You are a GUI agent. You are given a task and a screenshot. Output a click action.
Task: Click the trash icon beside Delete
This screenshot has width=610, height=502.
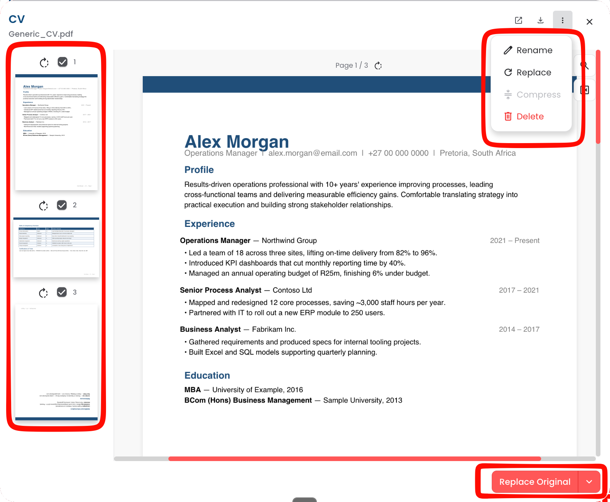(x=508, y=116)
